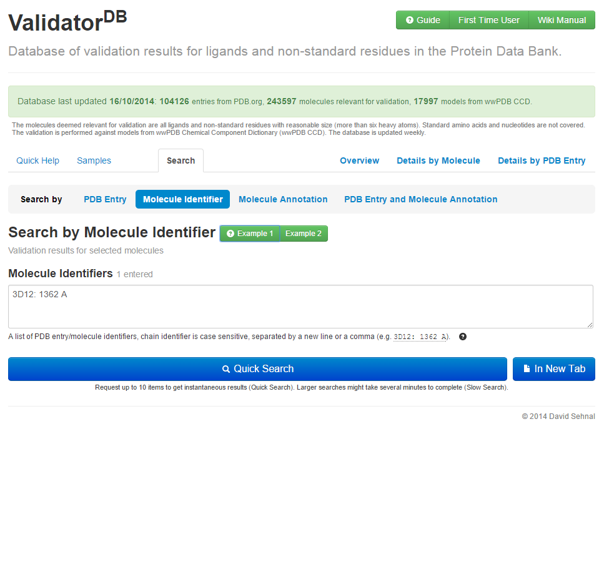Select the Search tab
Image resolution: width=599 pixels, height=562 pixels.
click(x=181, y=160)
